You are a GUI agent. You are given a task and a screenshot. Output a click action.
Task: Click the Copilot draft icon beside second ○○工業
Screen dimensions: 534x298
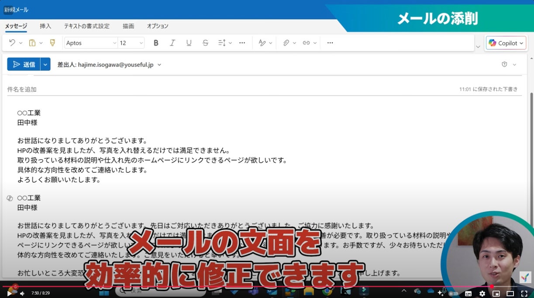[10, 198]
